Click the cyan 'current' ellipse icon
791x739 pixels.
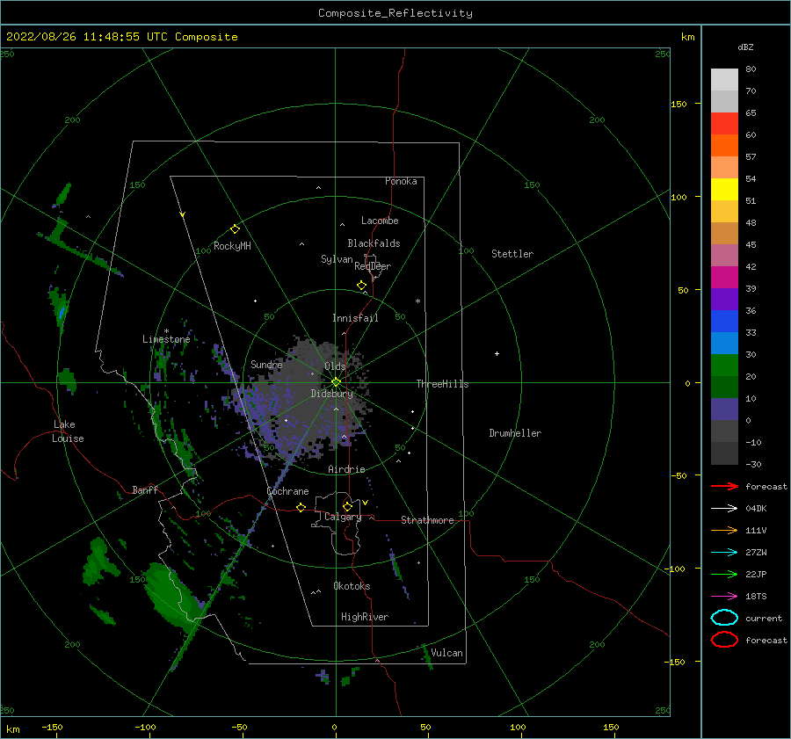724,618
